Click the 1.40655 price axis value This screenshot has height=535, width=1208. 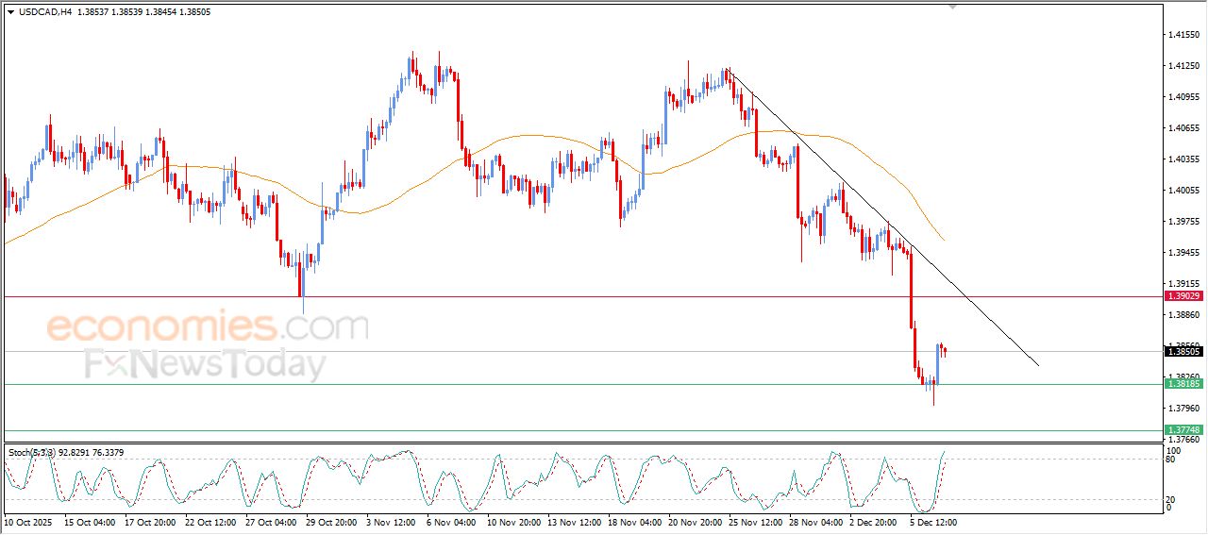click(x=1183, y=128)
